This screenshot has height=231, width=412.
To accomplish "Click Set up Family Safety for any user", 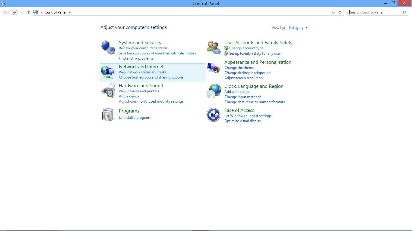I will tap(255, 54).
